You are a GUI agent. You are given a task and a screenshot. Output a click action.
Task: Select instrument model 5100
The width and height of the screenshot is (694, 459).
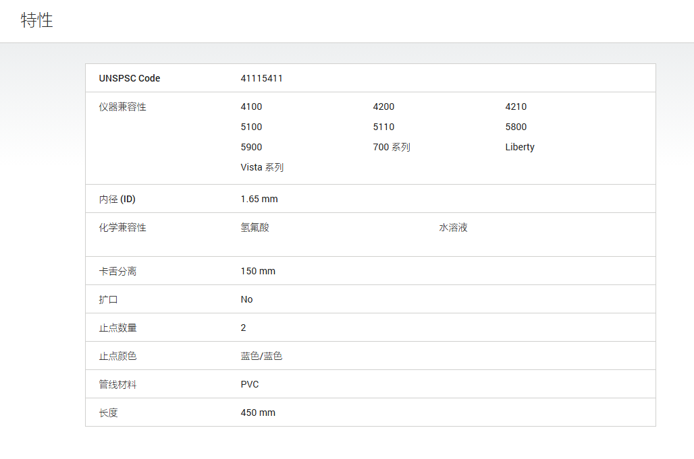(251, 127)
